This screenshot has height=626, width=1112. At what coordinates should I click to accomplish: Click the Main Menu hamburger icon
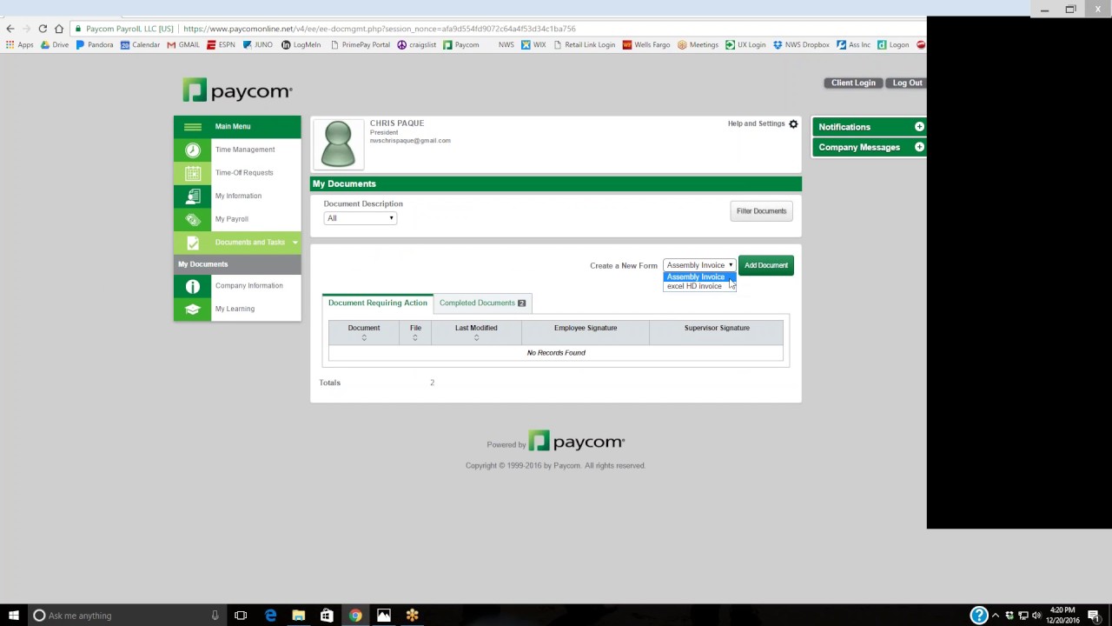pyautogui.click(x=192, y=126)
